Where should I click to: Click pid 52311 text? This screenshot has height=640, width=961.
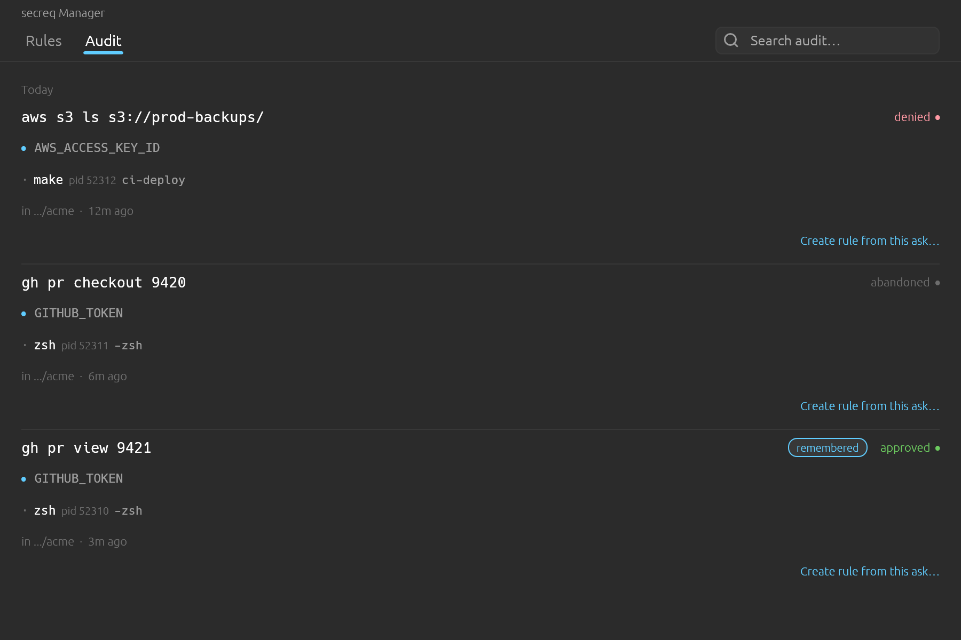point(85,346)
